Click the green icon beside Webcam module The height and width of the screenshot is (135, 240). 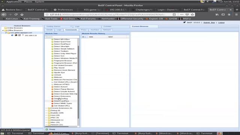pos(52,77)
